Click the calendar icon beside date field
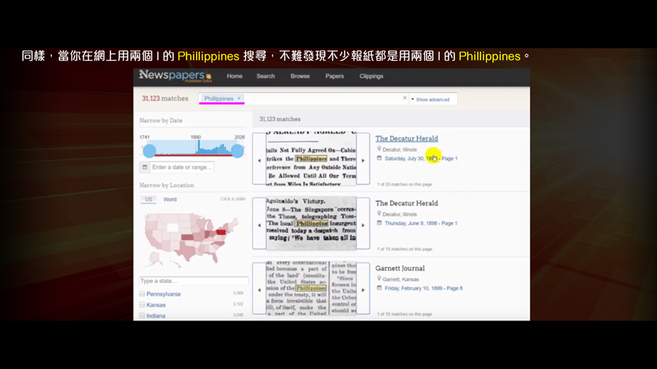Screen dimensions: 657x369 [x=145, y=167]
